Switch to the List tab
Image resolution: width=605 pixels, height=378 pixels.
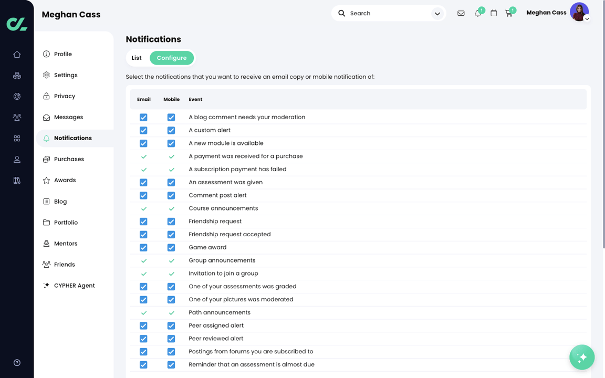tap(137, 58)
